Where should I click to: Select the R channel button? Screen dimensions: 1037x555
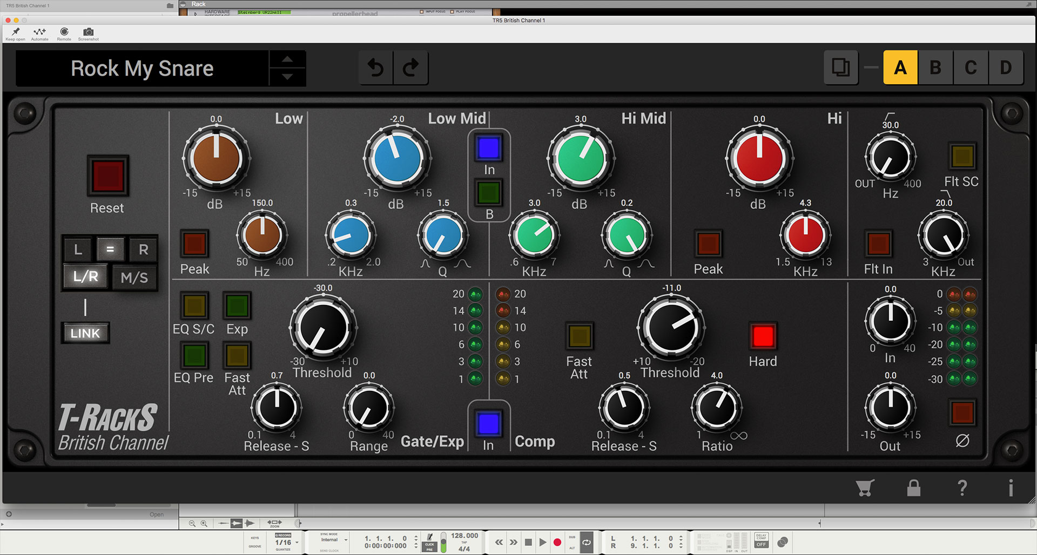[143, 249]
